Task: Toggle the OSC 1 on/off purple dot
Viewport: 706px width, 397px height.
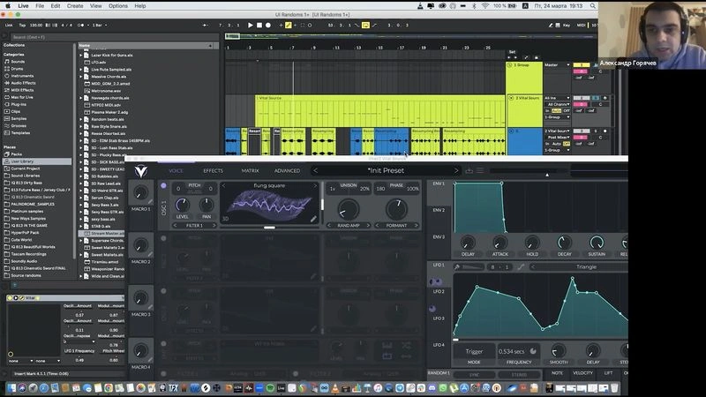Action: [163, 185]
